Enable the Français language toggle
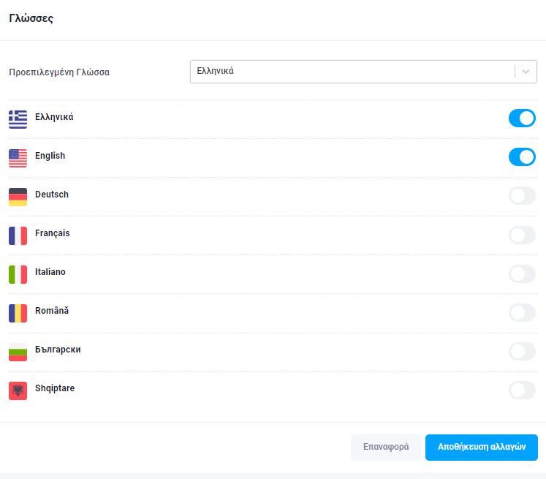 (x=522, y=235)
